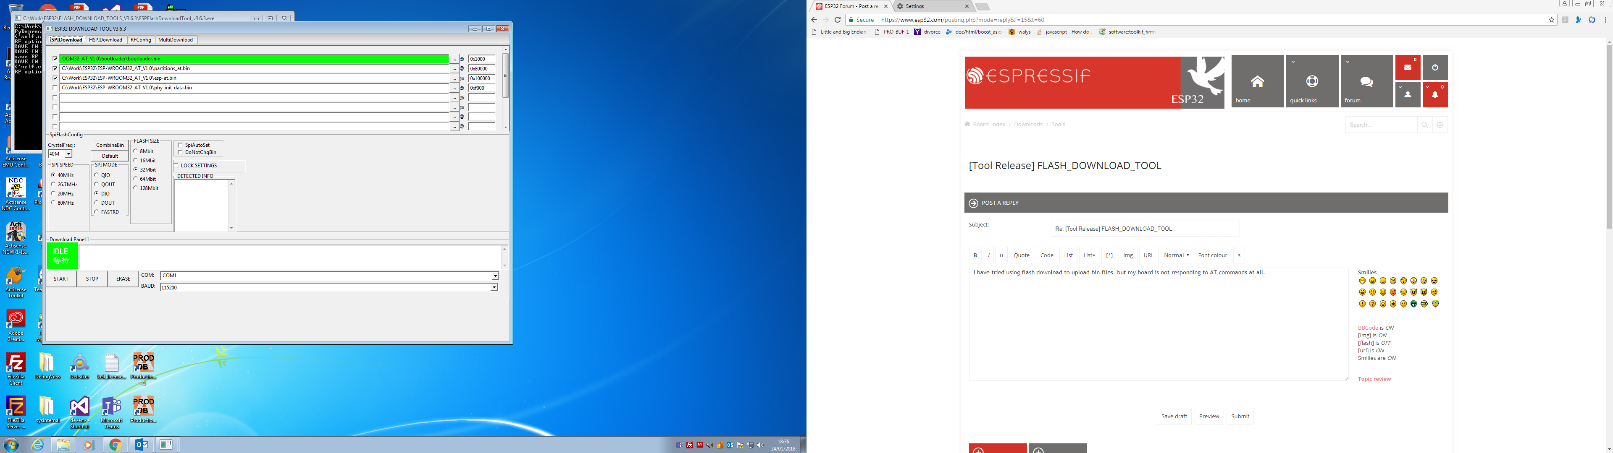Open the COM port dropdown
This screenshot has width=1613, height=453.
pos(495,275)
